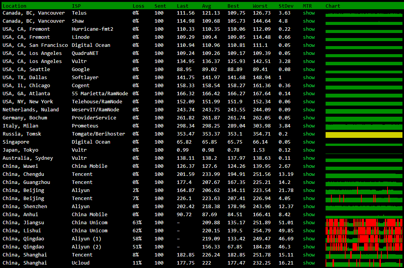Show MTR for Telehouse/RamNode New York
The height and width of the screenshot is (268, 404).
309,101
